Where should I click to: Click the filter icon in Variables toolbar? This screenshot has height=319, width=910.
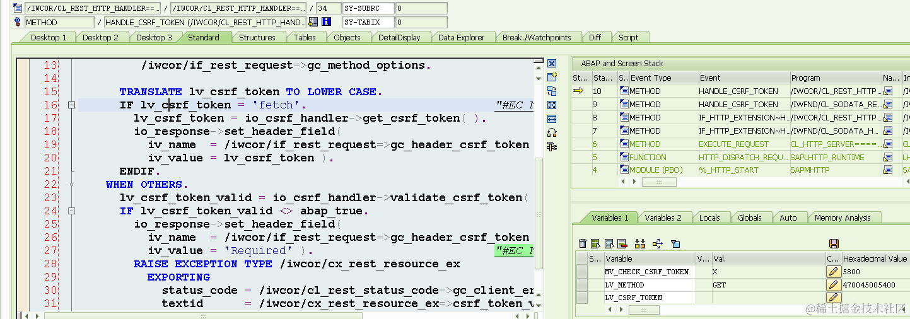[675, 243]
